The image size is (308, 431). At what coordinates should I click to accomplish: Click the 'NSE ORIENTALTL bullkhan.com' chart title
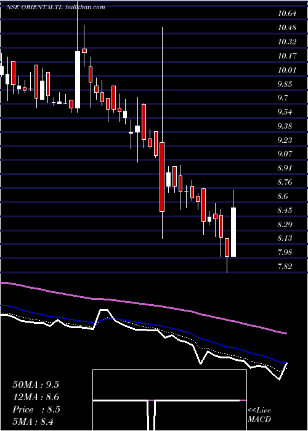pos(56,7)
